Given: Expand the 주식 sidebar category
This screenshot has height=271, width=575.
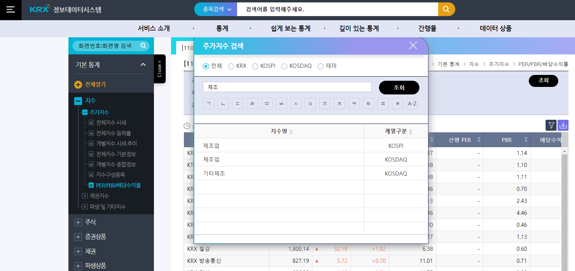Looking at the screenshot, I should (78, 222).
